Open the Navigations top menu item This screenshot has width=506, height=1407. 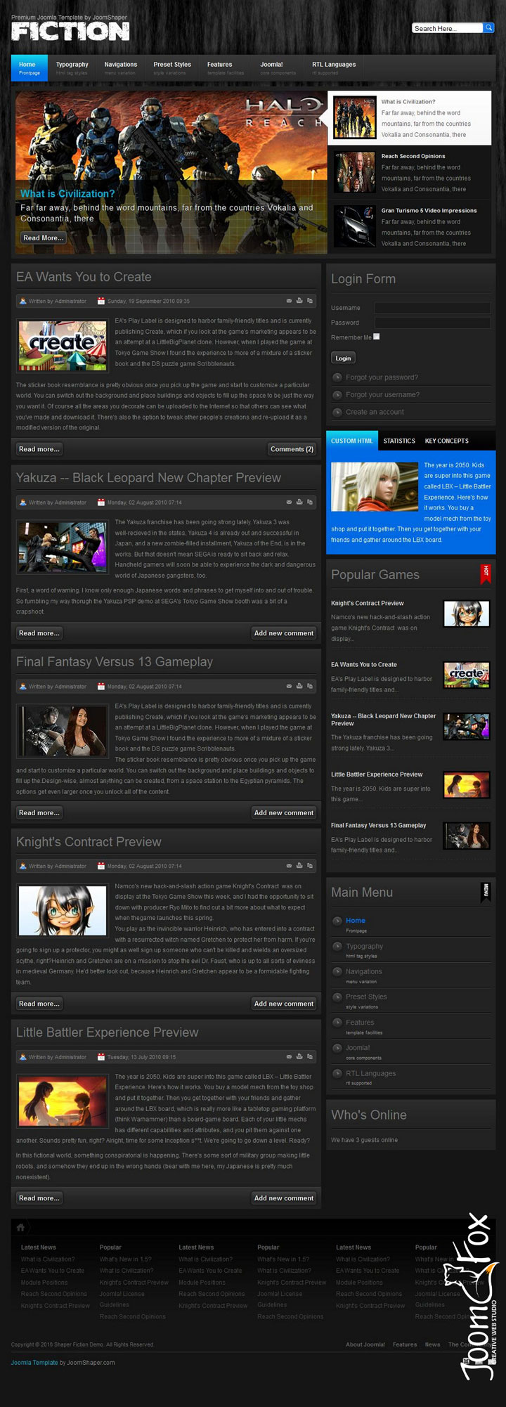(120, 67)
